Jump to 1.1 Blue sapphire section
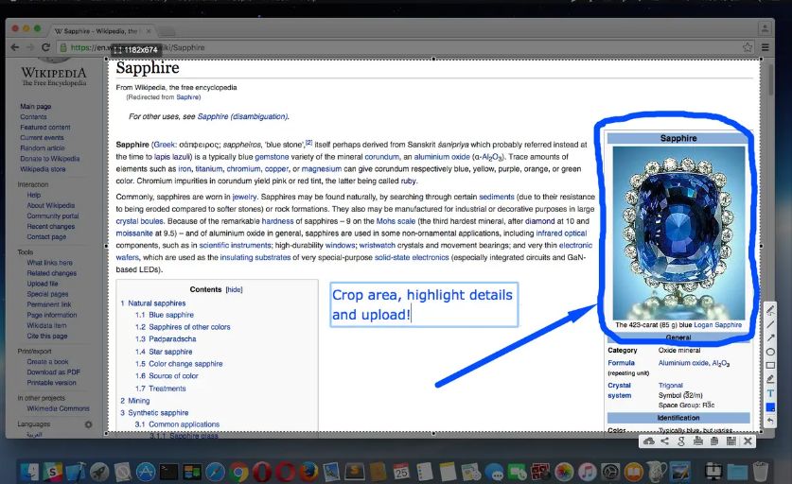The image size is (792, 484). coord(164,315)
